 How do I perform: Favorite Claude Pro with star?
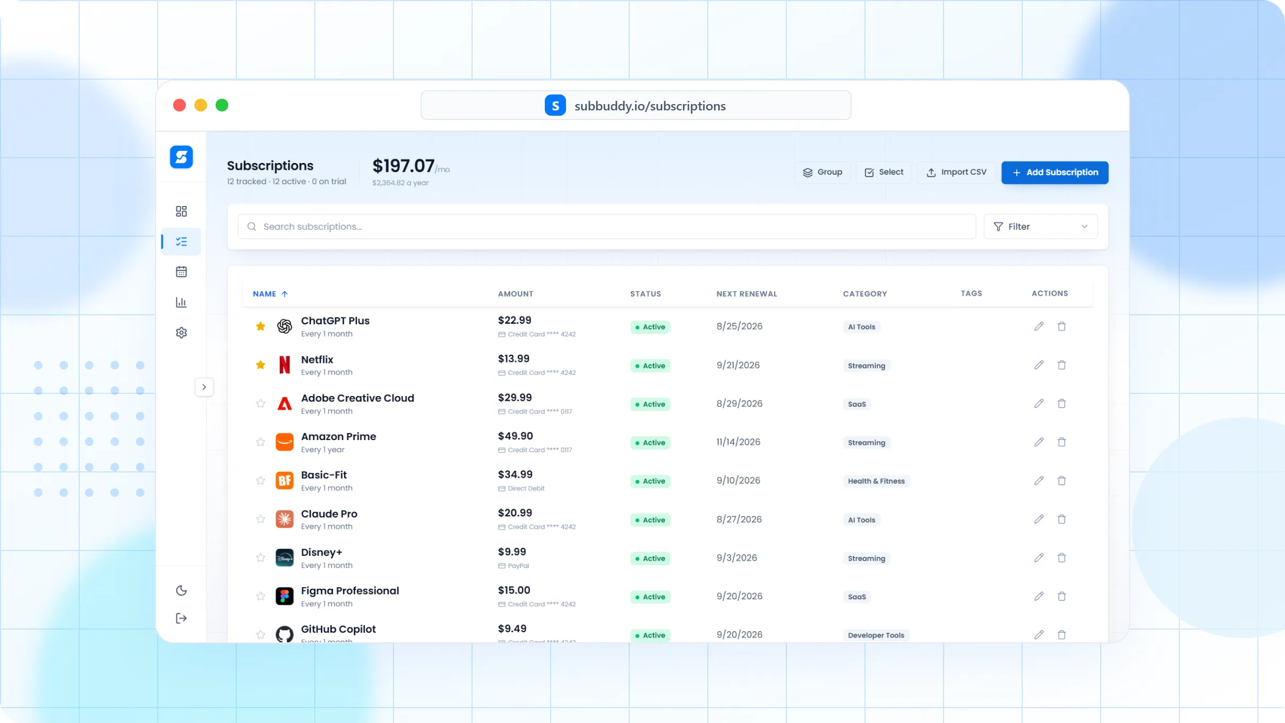260,519
